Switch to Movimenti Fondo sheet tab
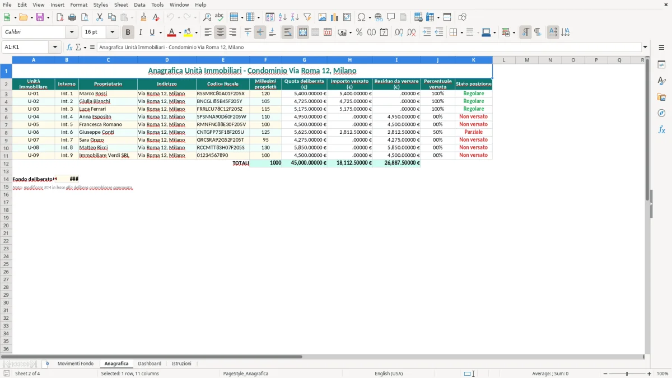This screenshot has height=378, width=672. coord(76,364)
